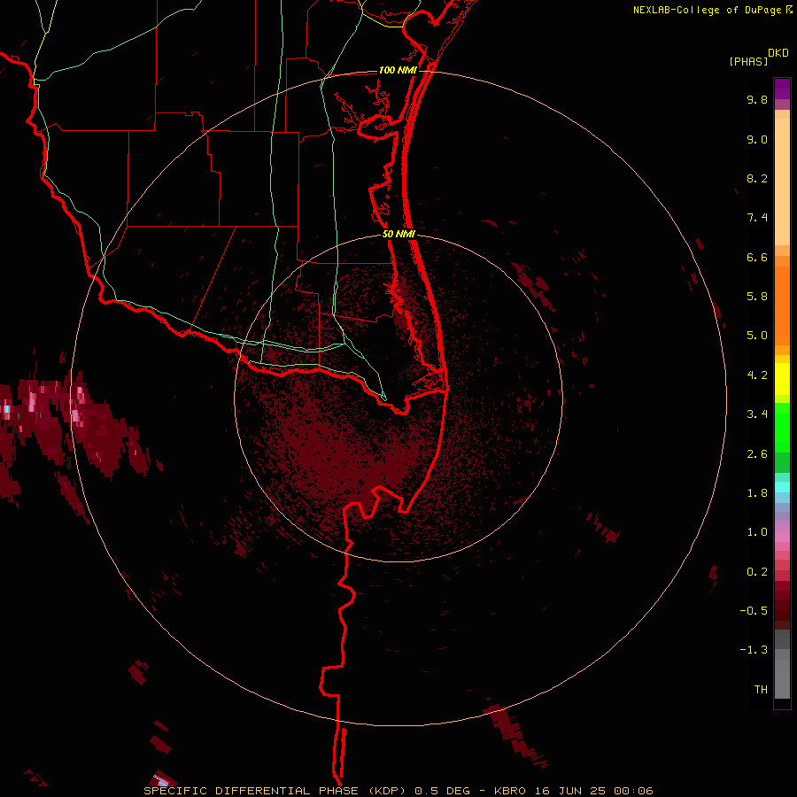Click the 4.2 legend value
The width and height of the screenshot is (797, 797).
(757, 375)
